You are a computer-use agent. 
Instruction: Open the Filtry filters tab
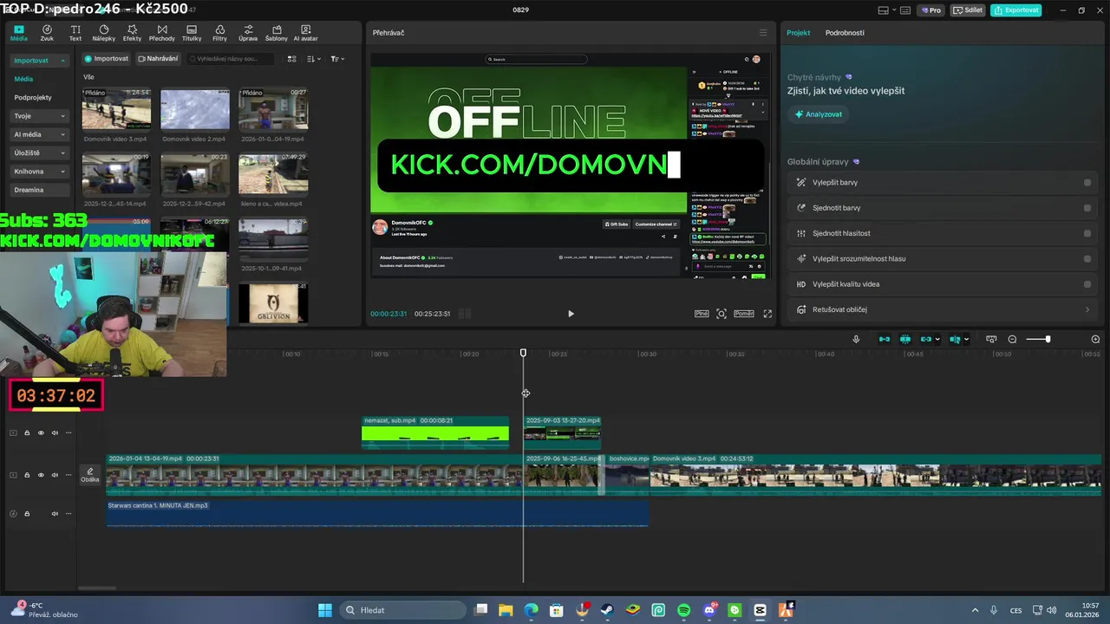(x=219, y=33)
